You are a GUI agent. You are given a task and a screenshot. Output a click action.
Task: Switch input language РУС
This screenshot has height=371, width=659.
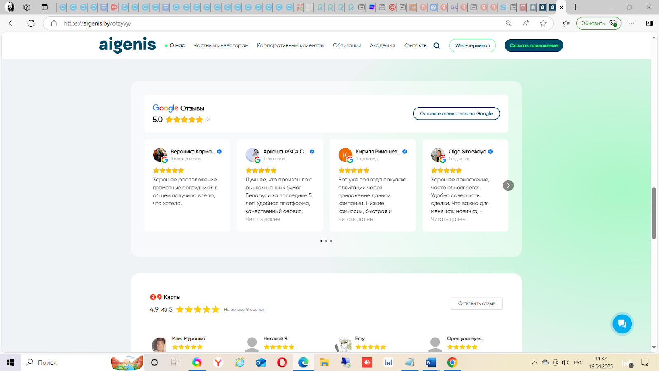(x=578, y=362)
